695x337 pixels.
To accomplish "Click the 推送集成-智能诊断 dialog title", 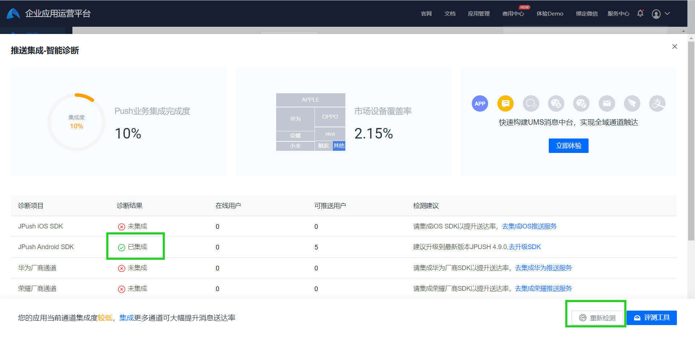I will [x=45, y=50].
